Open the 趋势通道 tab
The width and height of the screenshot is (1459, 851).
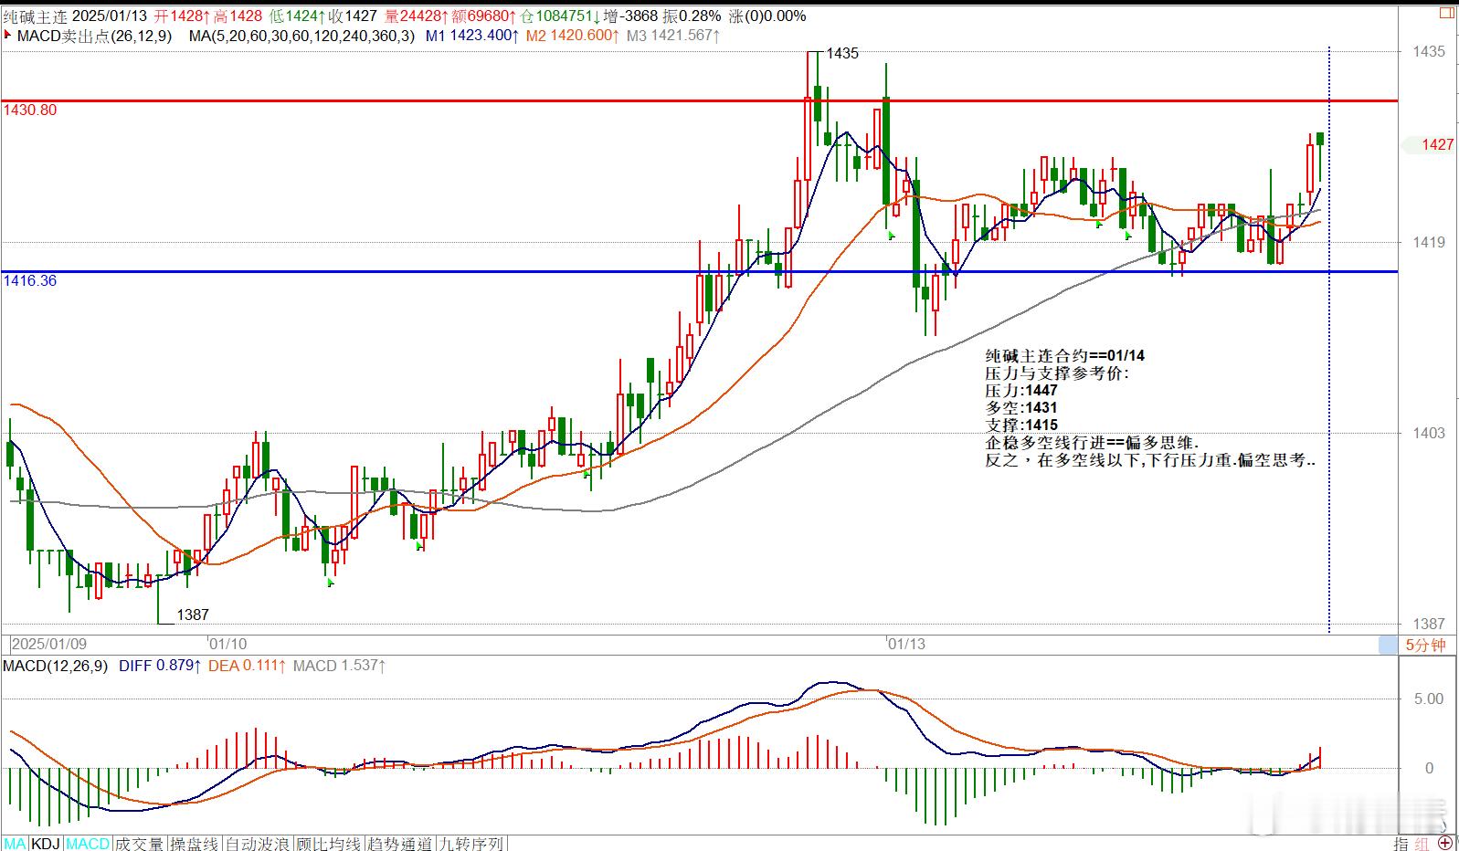[x=400, y=844]
